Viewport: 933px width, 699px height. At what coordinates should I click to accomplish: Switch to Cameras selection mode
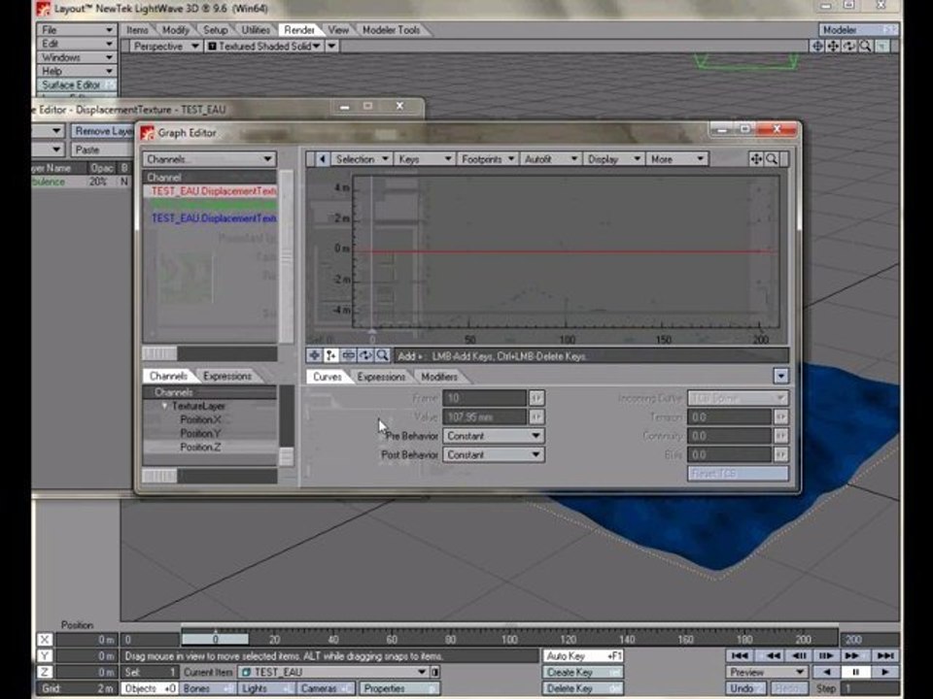coord(327,688)
